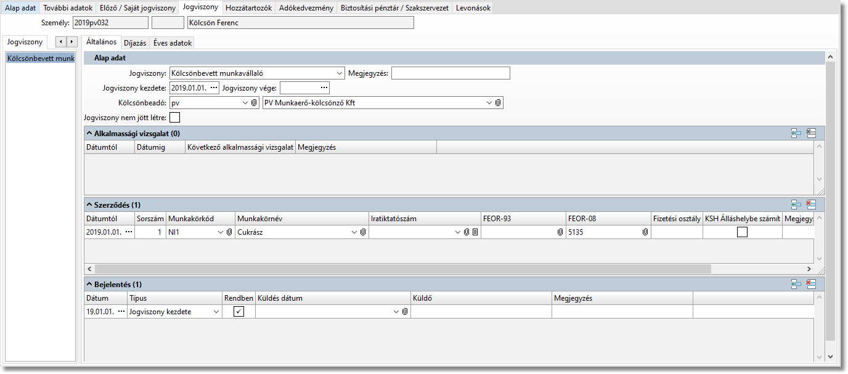
Task: Open Küldés dátum dropdown arrow
Action: pyautogui.click(x=396, y=312)
